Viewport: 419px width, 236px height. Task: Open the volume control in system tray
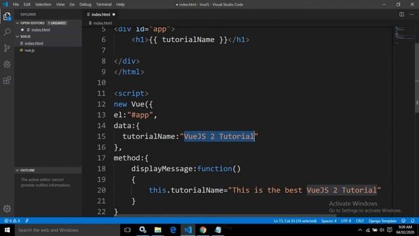click(382, 230)
